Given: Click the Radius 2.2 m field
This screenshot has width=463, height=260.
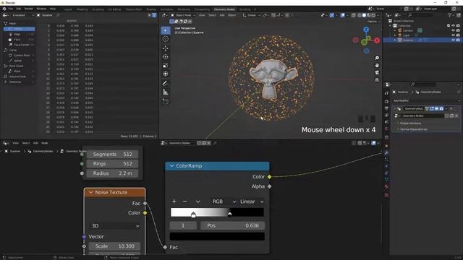Looking at the screenshot, I should point(112,173).
